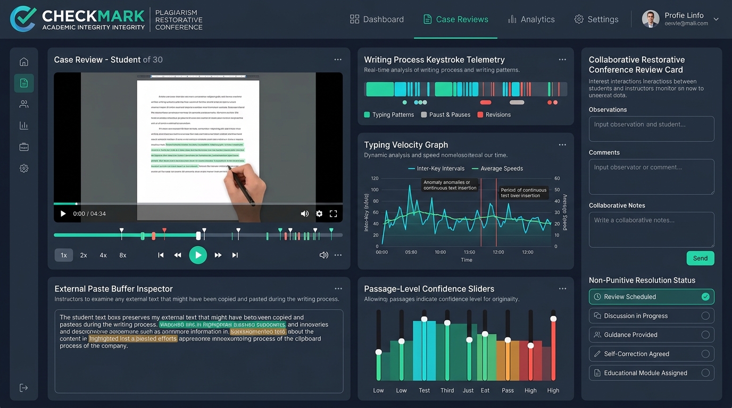Skip to the end of the recording
Viewport: 732px width, 408px height.
(235, 255)
